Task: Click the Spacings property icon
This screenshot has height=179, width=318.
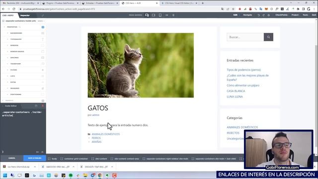Action: click(43, 58)
